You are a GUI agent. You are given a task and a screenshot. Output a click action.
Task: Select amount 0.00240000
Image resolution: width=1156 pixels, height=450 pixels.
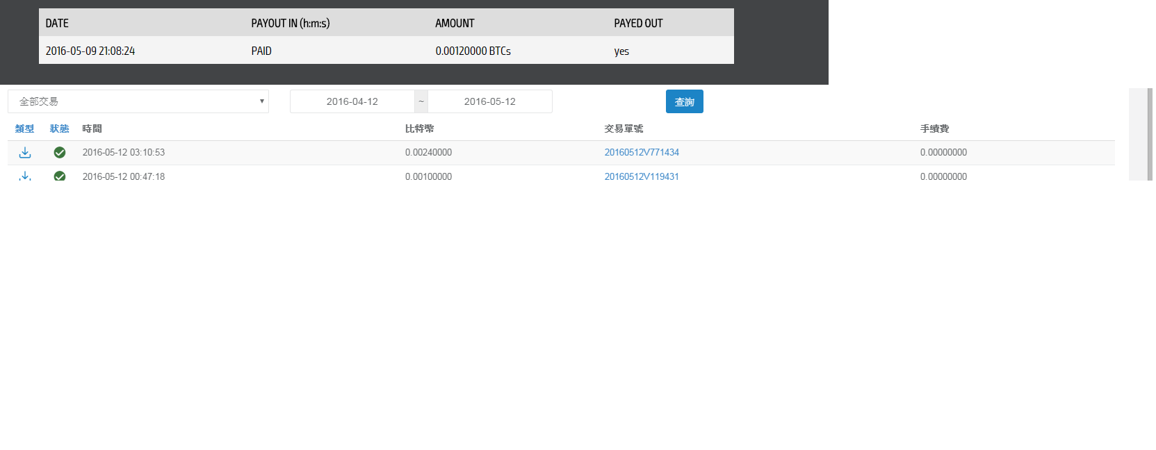[x=429, y=153]
